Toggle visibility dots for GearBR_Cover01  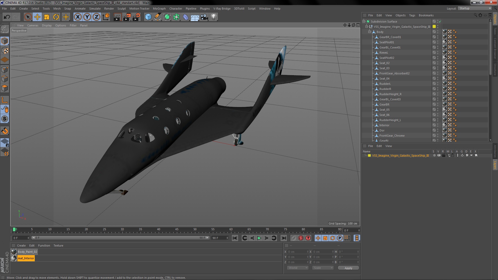point(438,37)
